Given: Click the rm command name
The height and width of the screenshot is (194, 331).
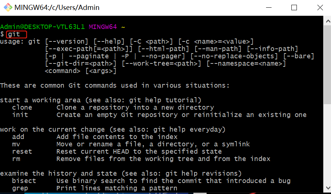Looking at the screenshot, I should click(x=16, y=159).
